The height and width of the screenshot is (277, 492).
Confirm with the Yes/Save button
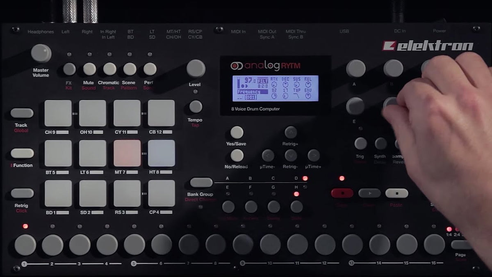pyautogui.click(x=237, y=133)
